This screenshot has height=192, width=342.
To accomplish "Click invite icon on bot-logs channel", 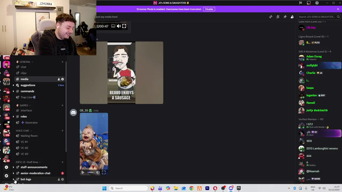I will pyautogui.click(x=59, y=179).
